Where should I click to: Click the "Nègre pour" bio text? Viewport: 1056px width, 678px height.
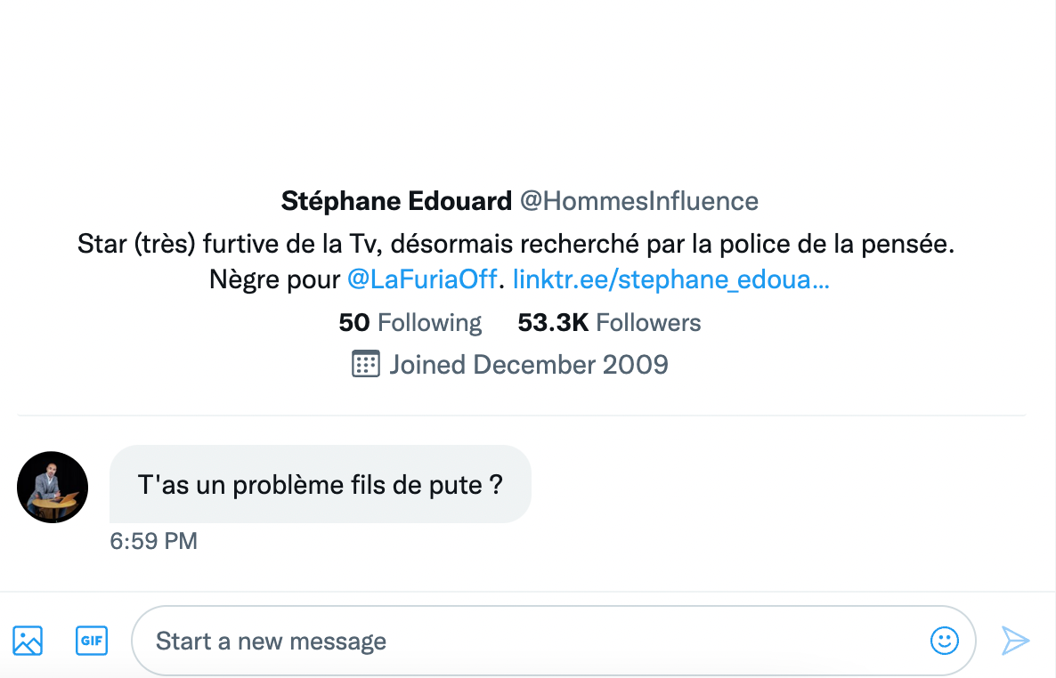275,280
